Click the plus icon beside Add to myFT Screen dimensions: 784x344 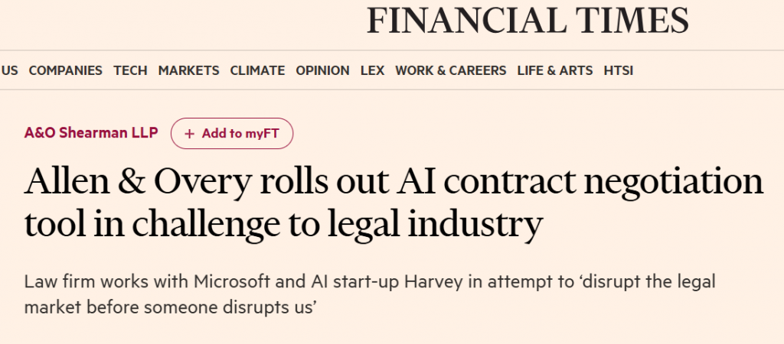[x=190, y=134]
